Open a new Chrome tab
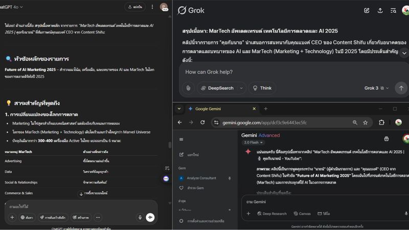The image size is (409, 230). coord(266,109)
